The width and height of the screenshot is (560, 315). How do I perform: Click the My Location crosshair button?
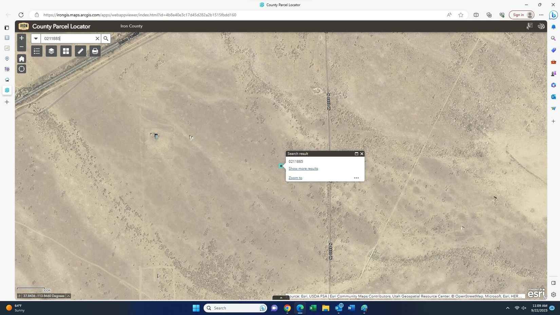tap(22, 69)
